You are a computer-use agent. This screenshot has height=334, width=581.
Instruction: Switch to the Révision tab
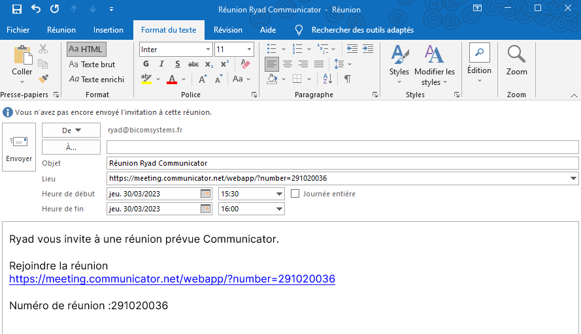coord(228,30)
